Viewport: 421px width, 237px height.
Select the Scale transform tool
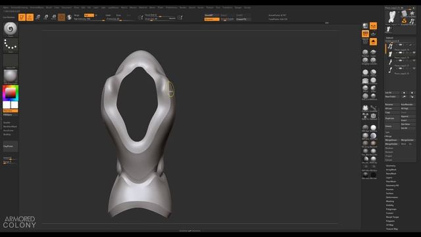[45, 17]
